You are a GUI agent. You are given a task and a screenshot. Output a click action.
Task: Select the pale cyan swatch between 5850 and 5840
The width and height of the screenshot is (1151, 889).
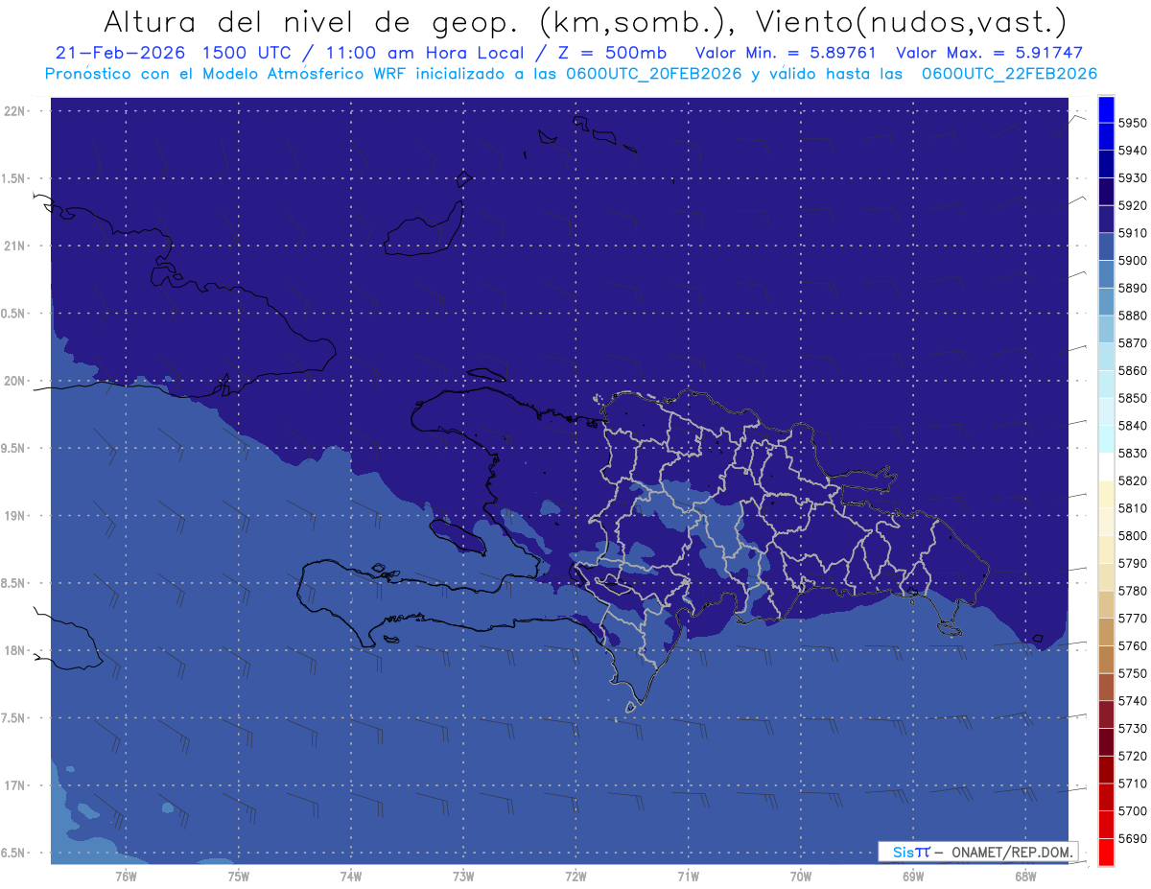tap(1106, 411)
